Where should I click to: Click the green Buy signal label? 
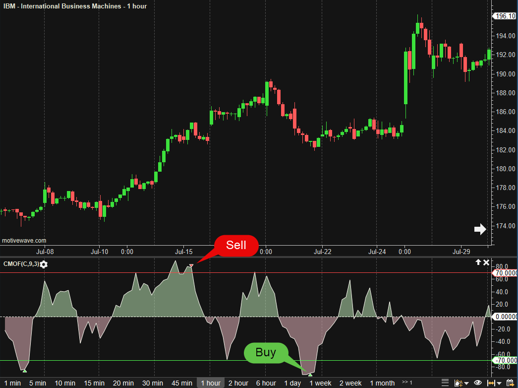click(266, 352)
